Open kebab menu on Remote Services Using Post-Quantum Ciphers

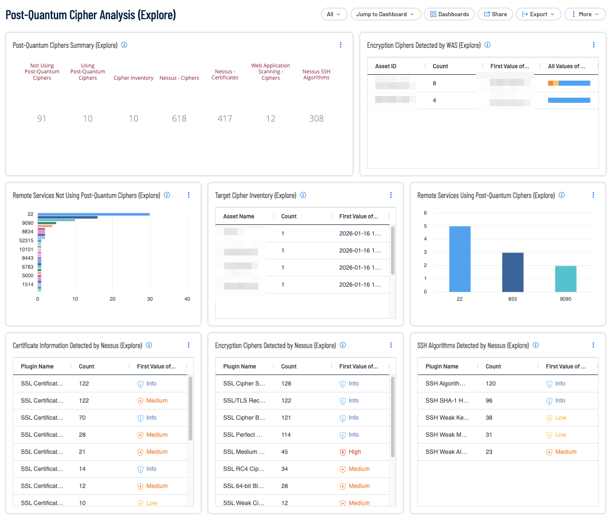593,195
